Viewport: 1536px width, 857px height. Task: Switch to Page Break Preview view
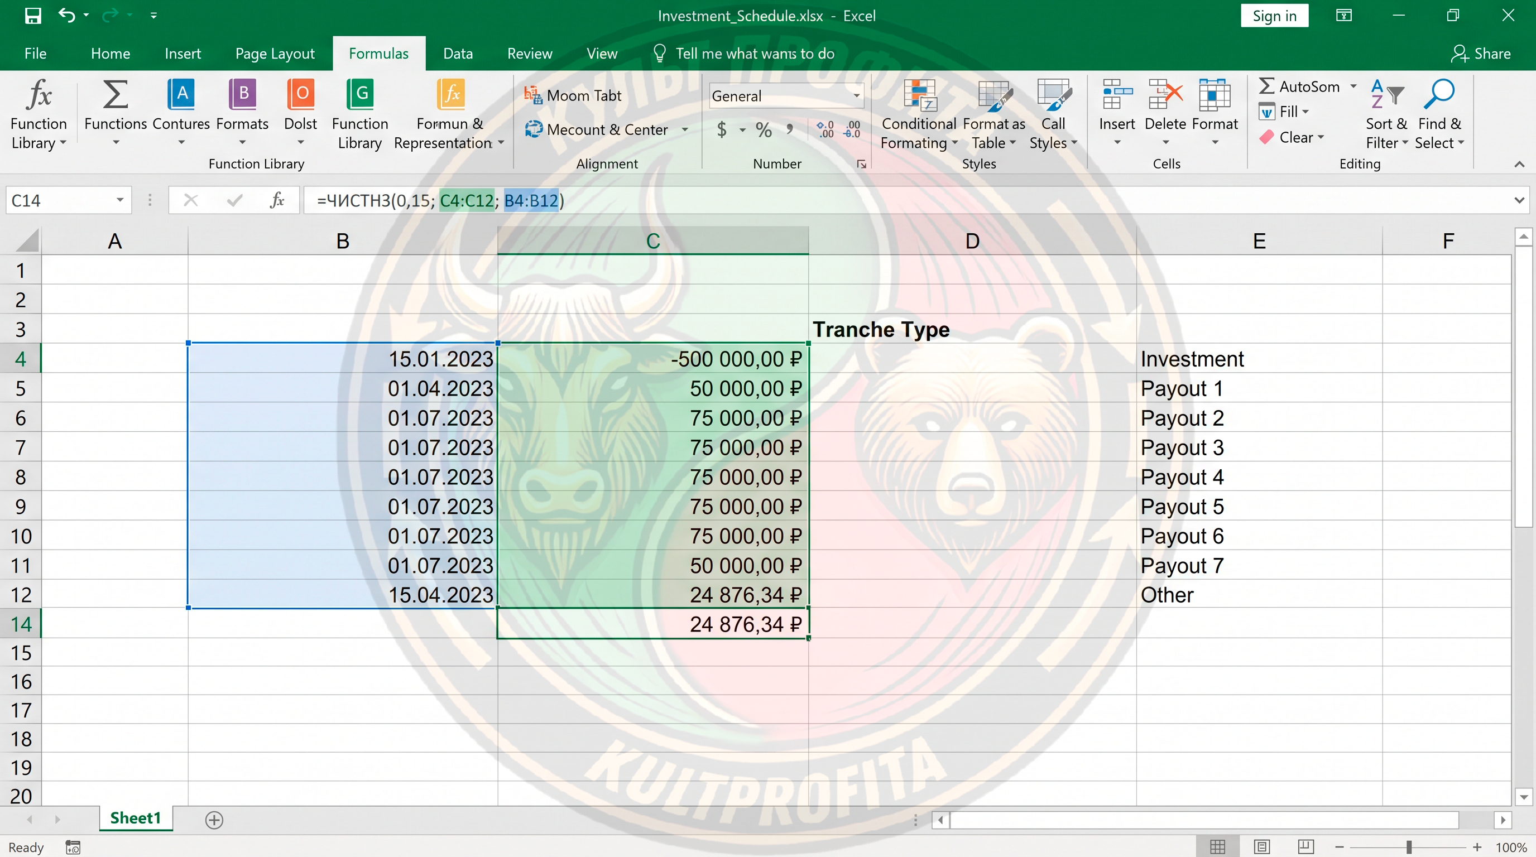pyautogui.click(x=1306, y=846)
